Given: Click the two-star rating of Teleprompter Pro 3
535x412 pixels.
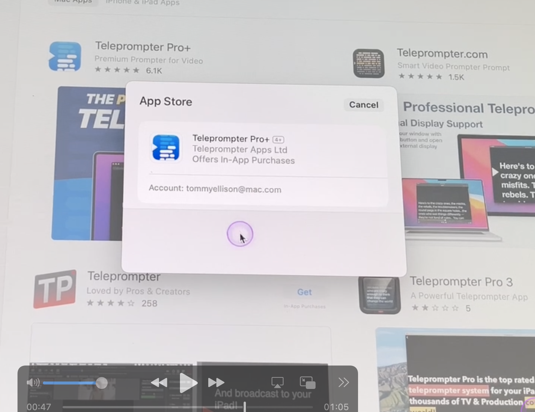Looking at the screenshot, I should (x=441, y=308).
